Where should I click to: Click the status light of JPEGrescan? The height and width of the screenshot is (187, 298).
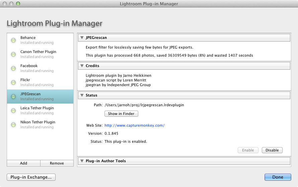point(13,97)
